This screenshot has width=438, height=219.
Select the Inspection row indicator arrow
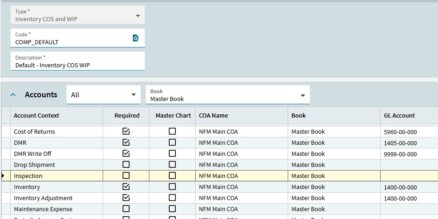point(4,176)
